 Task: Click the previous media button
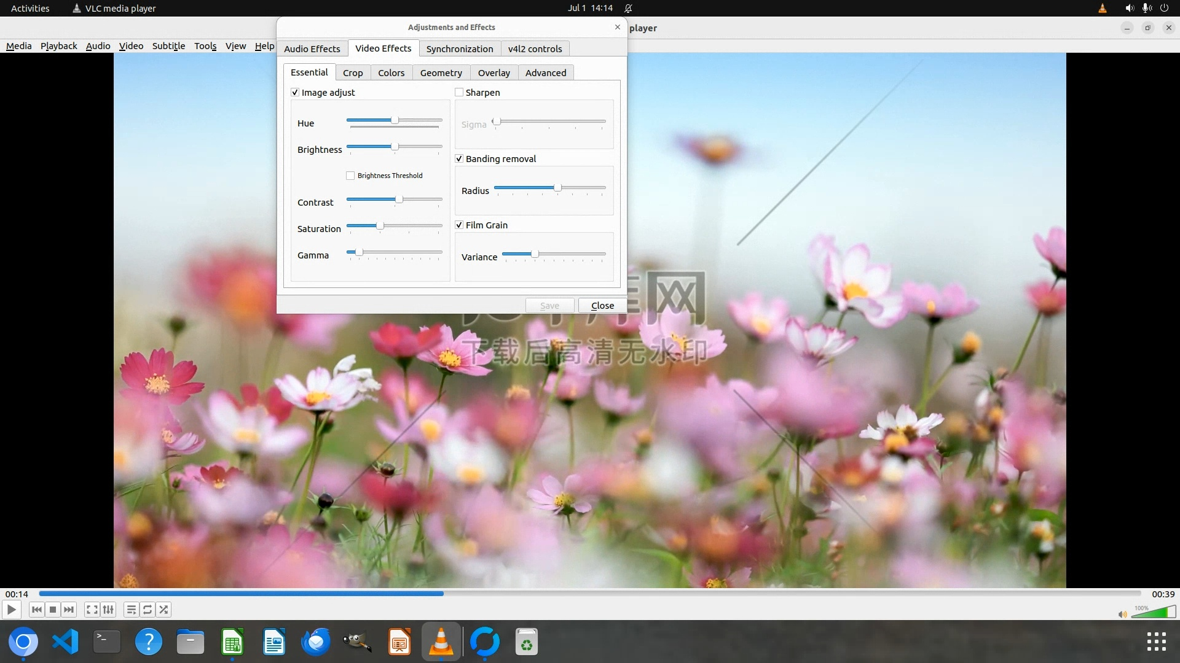point(36,610)
